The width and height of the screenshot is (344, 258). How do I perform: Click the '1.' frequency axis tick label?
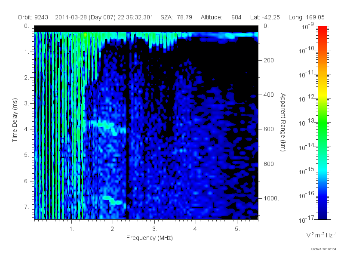click(72, 229)
